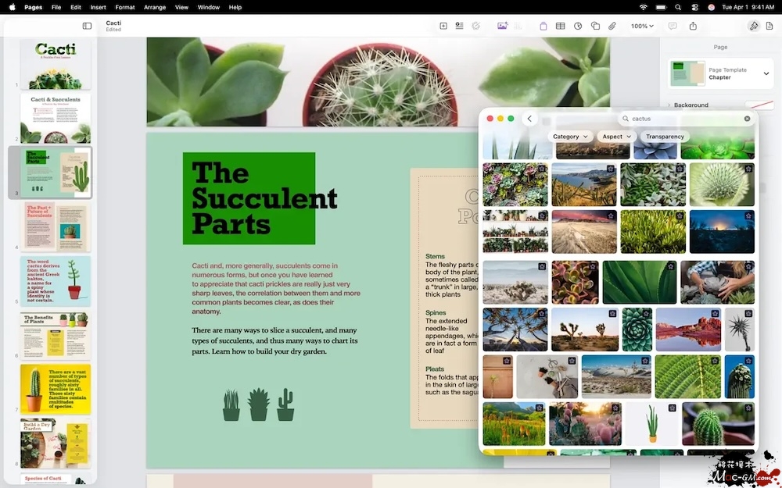Screen dimensions: 782x488
Task: Open the Category filter dropdown
Action: point(570,137)
